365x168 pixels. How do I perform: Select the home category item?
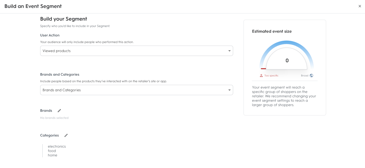coord(52,155)
